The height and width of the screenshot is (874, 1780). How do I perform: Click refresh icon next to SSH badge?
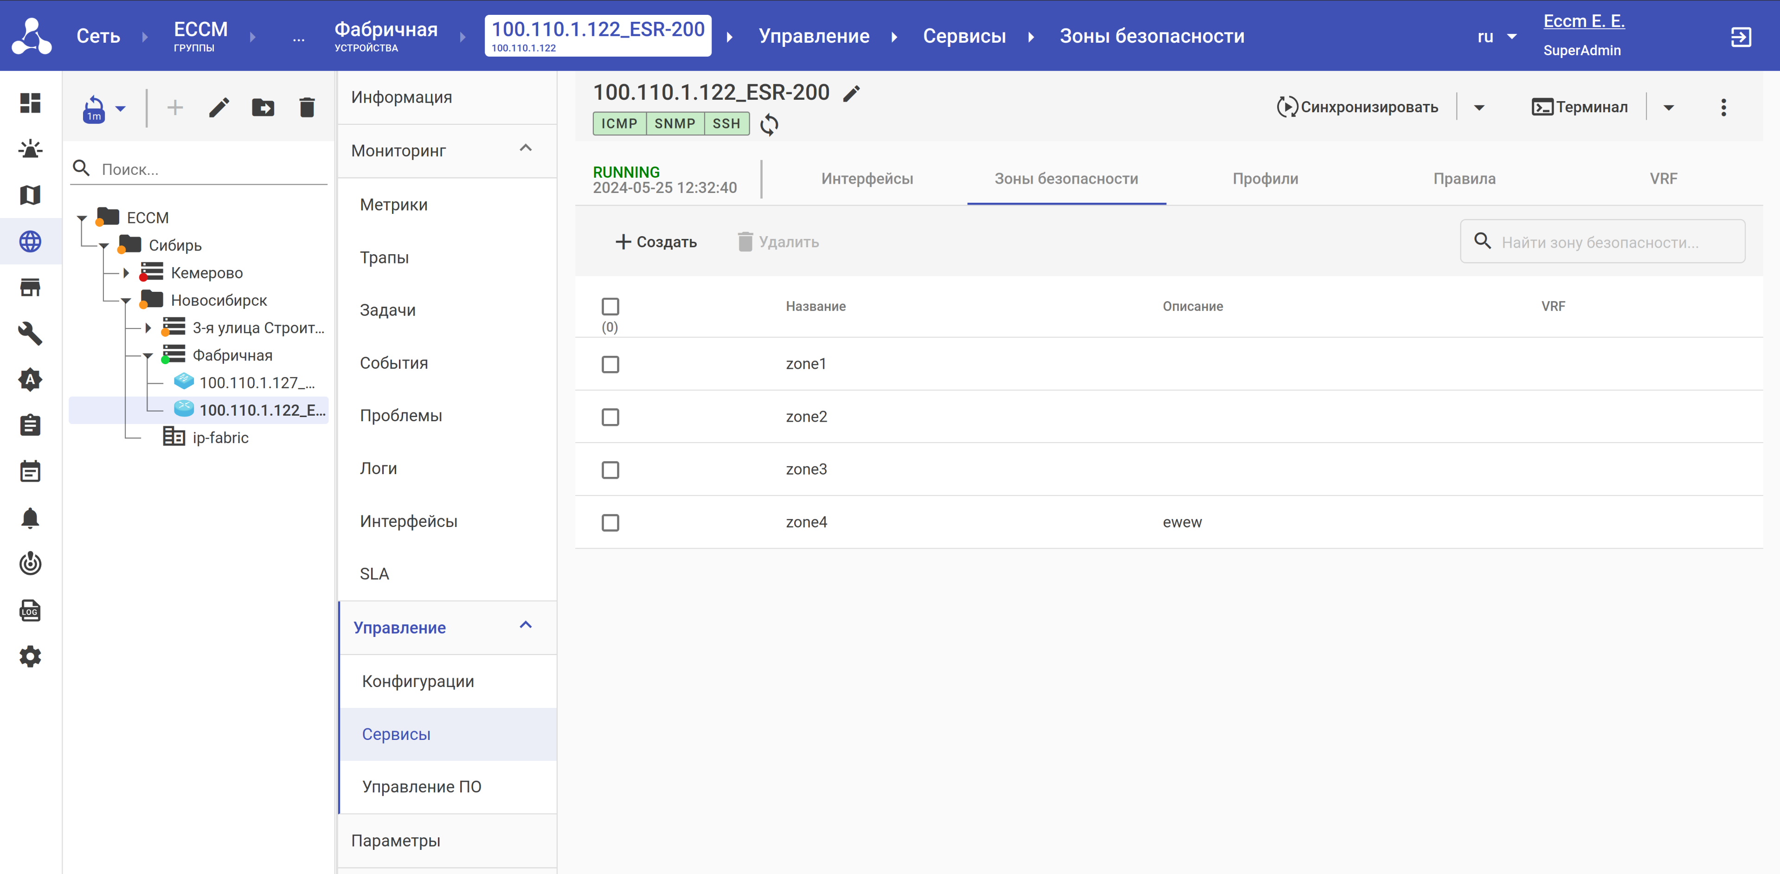[x=769, y=124]
